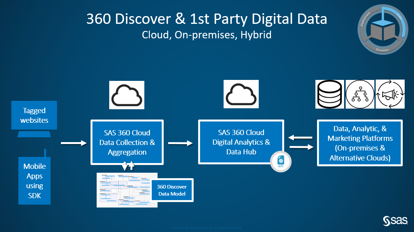Click the SAS 360 Cloud Data Collection box

pyautogui.click(x=127, y=142)
